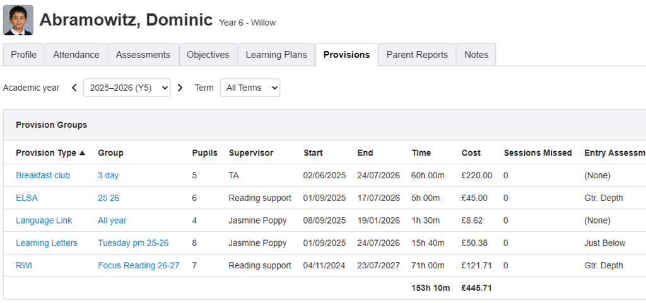Viewport: 646px width, 303px height.
Task: Click RWI start date 04/11/2024
Action: tap(325, 266)
